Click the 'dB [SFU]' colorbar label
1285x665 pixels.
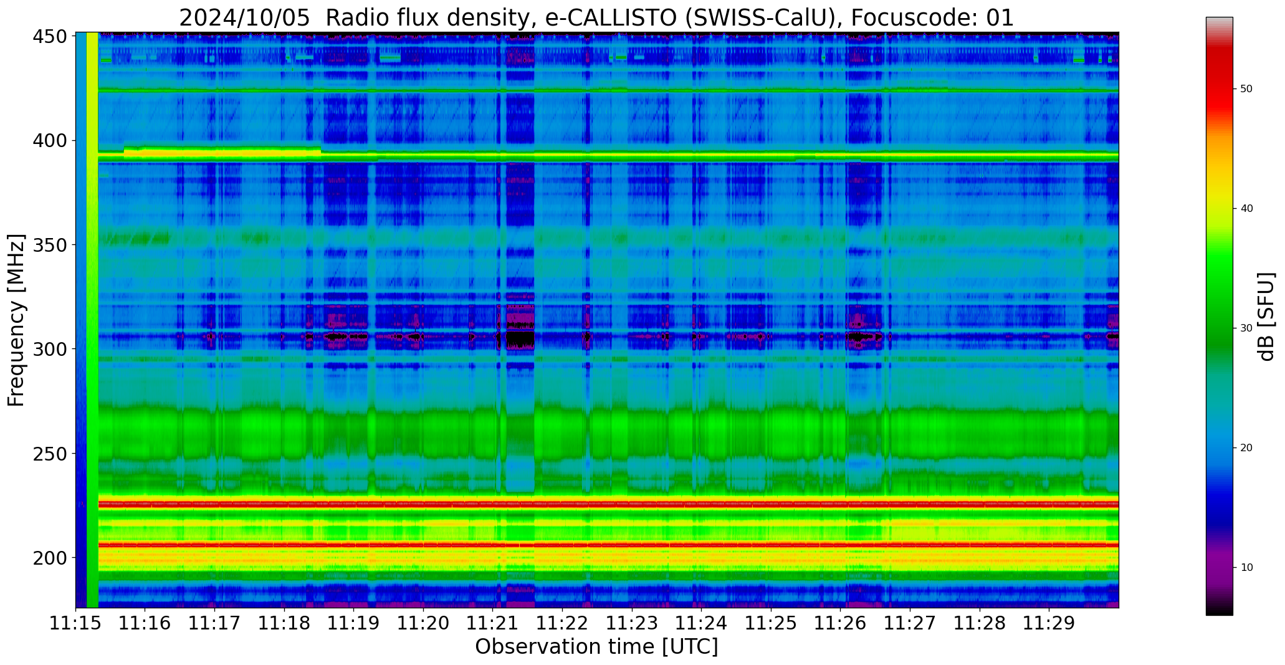point(1266,317)
